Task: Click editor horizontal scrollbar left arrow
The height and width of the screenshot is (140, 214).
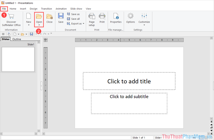Action: [x=44, y=134]
